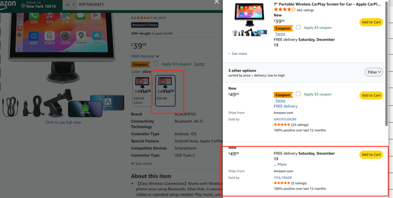Expand See more product specifications
This screenshot has height=198, width=393.
click(142, 163)
